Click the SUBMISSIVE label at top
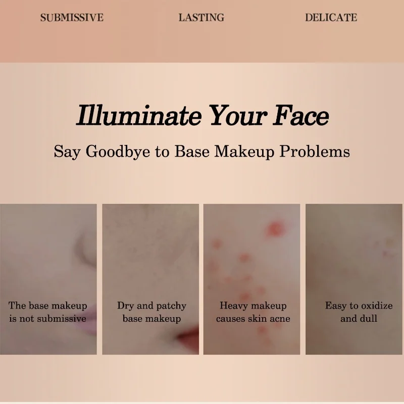This screenshot has height=404, width=404. (x=72, y=18)
